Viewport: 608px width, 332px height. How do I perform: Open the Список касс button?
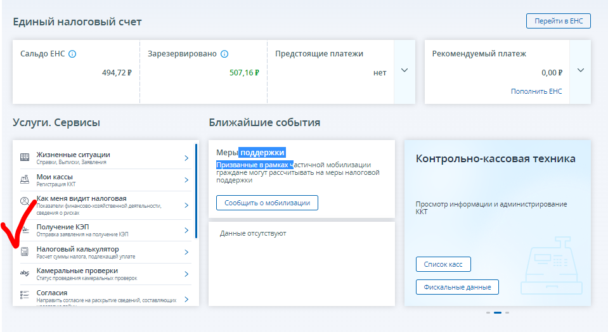pos(443,264)
